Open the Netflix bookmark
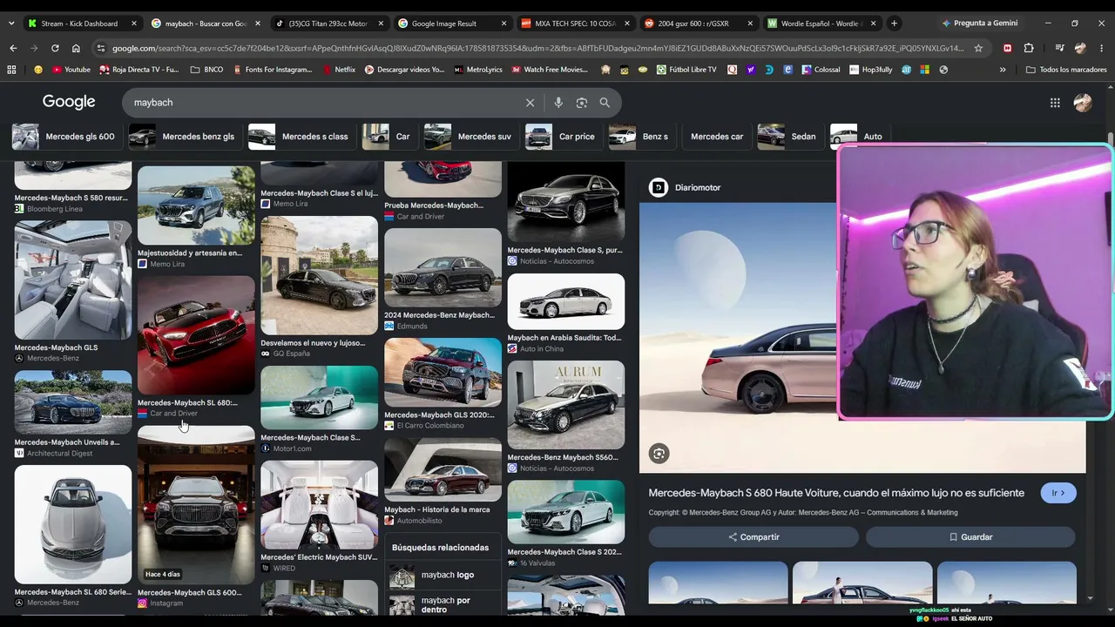This screenshot has width=1115, height=627. [338, 70]
